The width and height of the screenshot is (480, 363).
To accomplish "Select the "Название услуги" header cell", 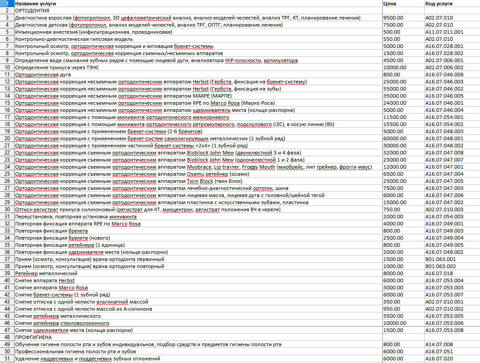I will pos(36,4).
